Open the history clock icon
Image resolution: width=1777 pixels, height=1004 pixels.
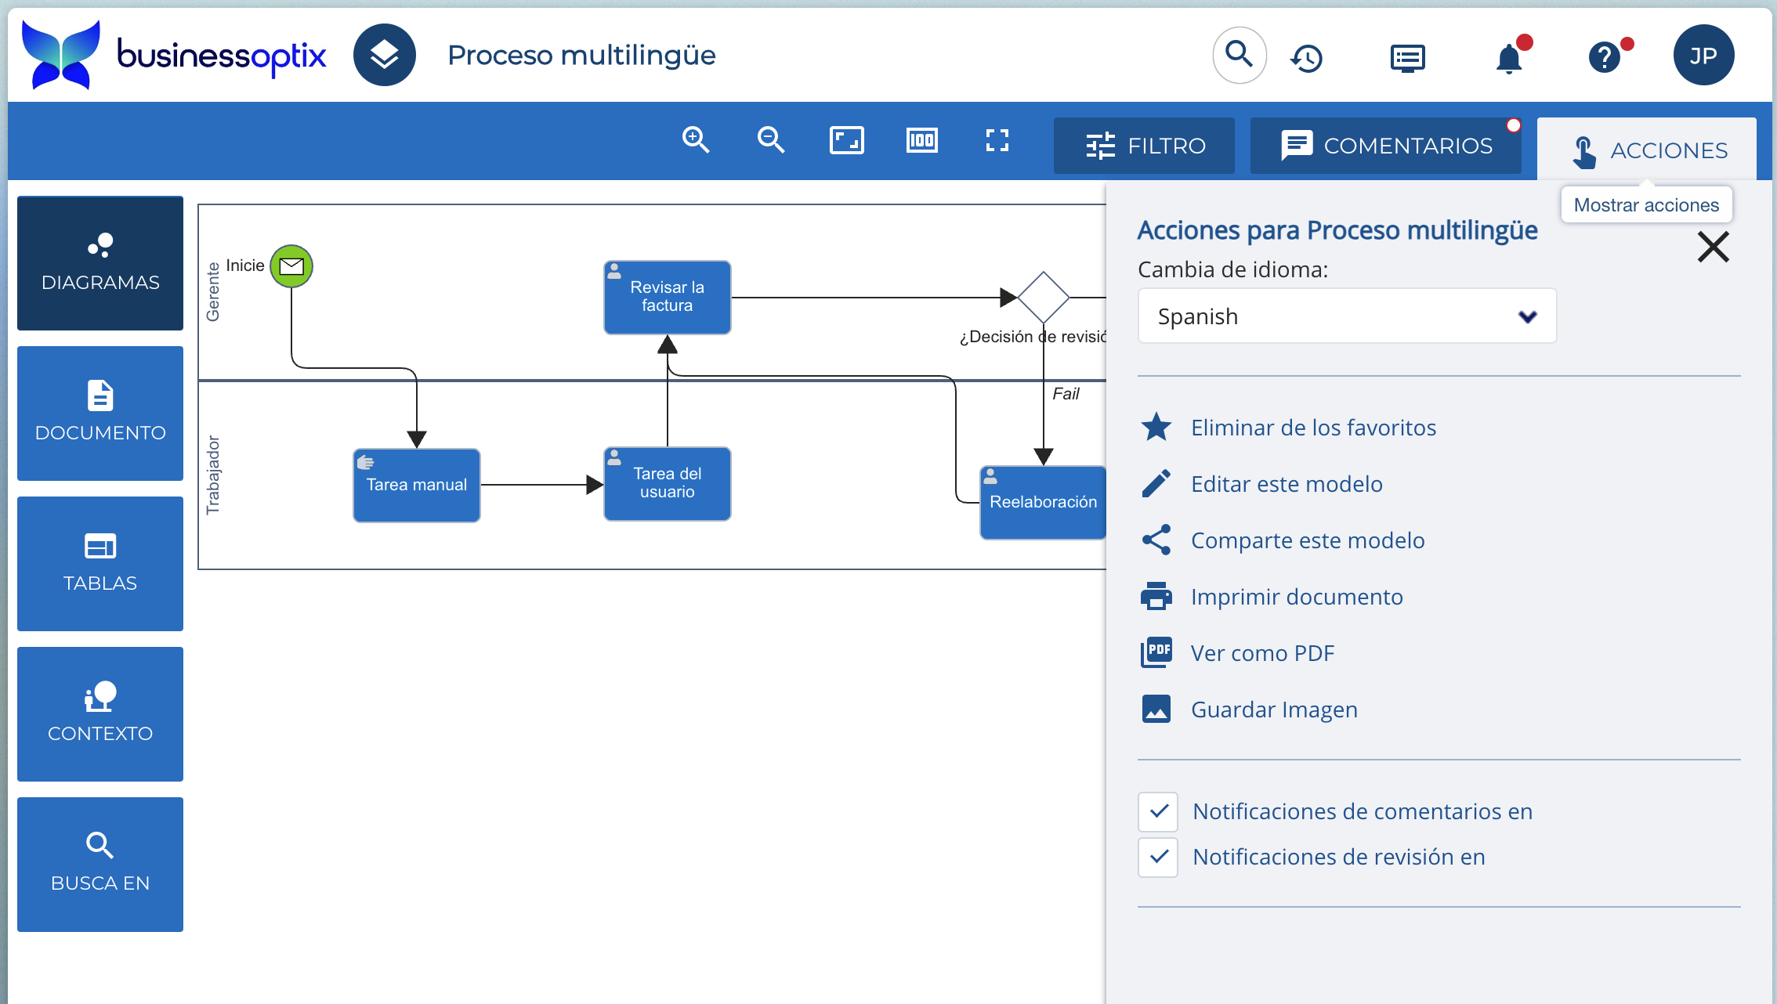pyautogui.click(x=1307, y=57)
